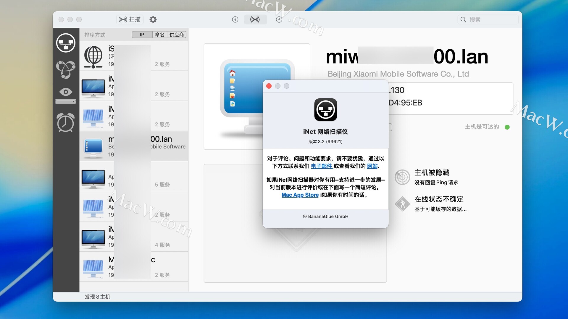The height and width of the screenshot is (319, 568).
Task: Open the 网站 website link
Action: point(372,166)
